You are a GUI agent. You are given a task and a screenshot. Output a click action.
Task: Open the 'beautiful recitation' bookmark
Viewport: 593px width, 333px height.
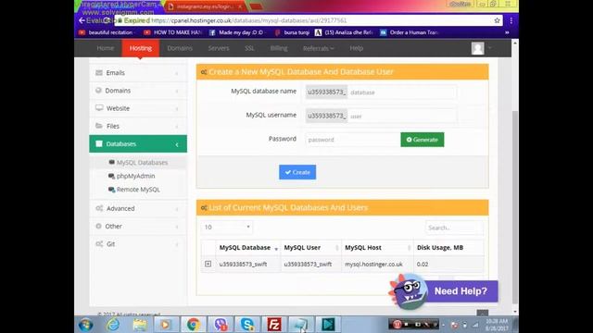point(107,32)
